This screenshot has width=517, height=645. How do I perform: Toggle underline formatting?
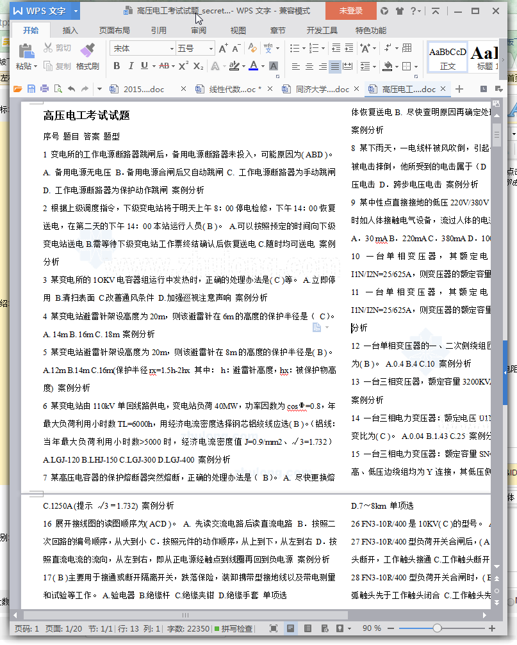pyautogui.click(x=144, y=66)
